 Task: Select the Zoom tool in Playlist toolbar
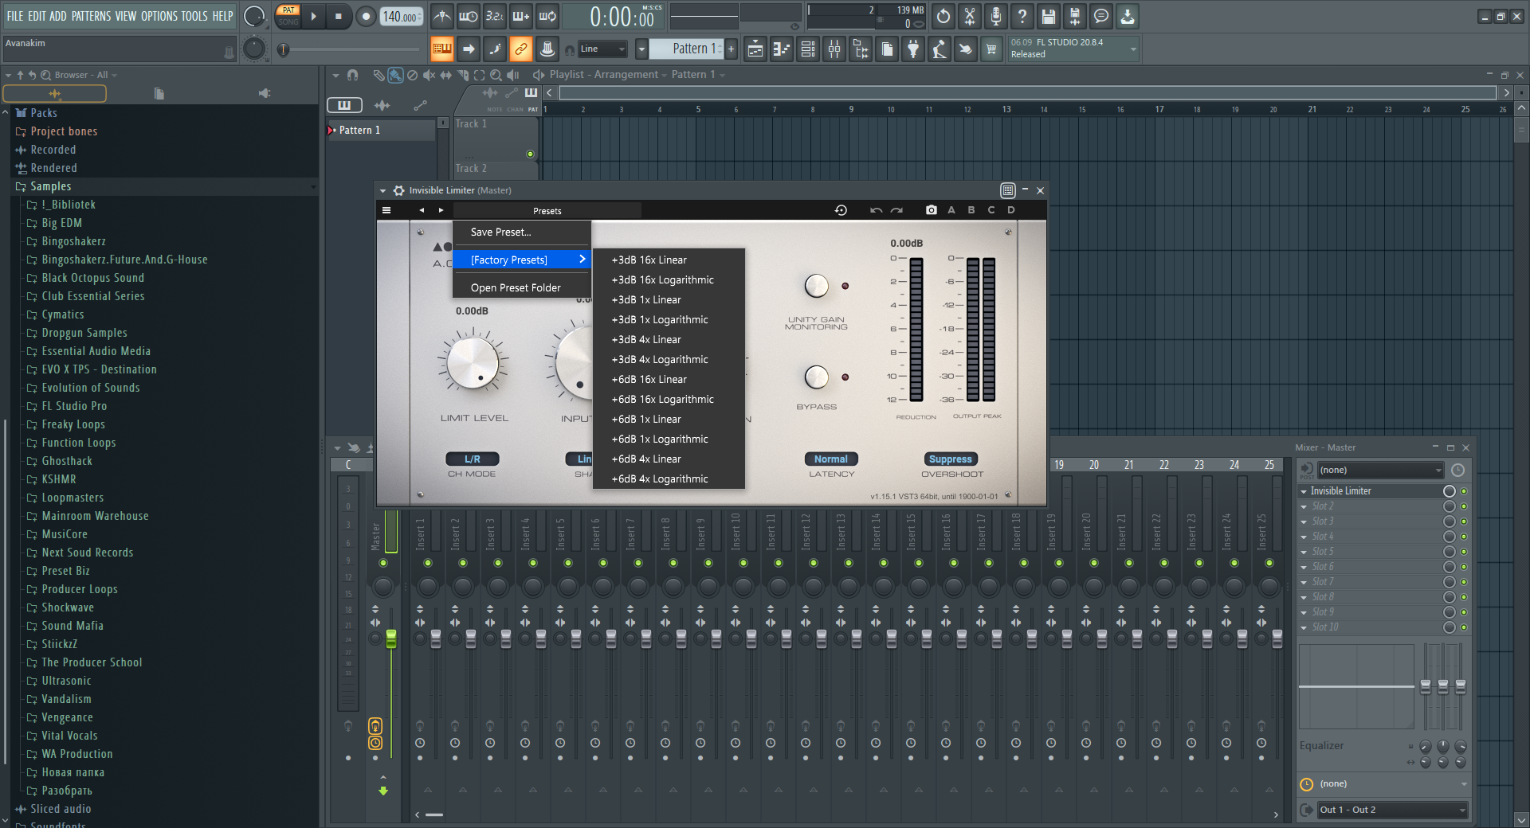tap(496, 75)
